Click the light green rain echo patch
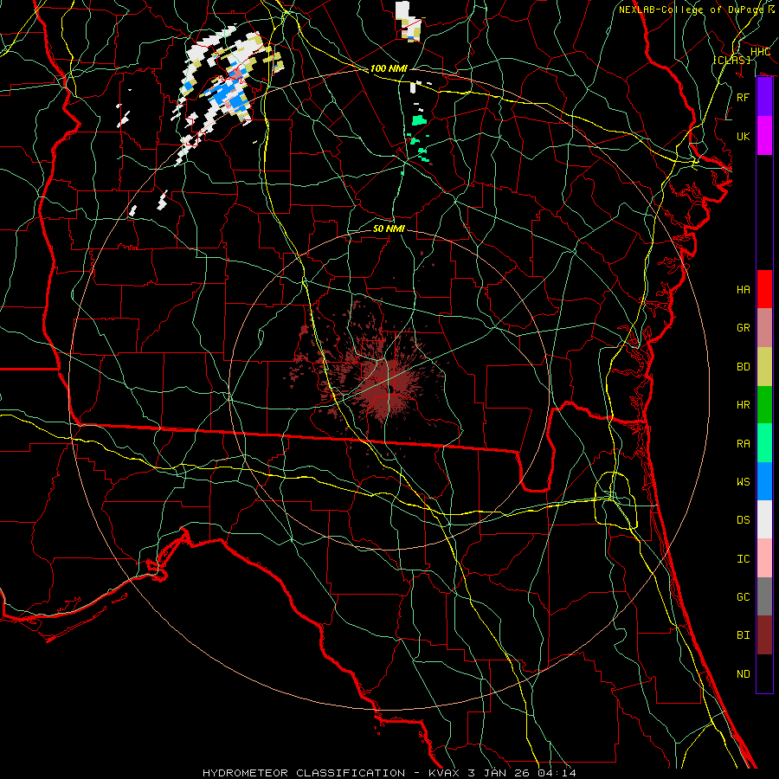This screenshot has width=779, height=779. tap(419, 120)
